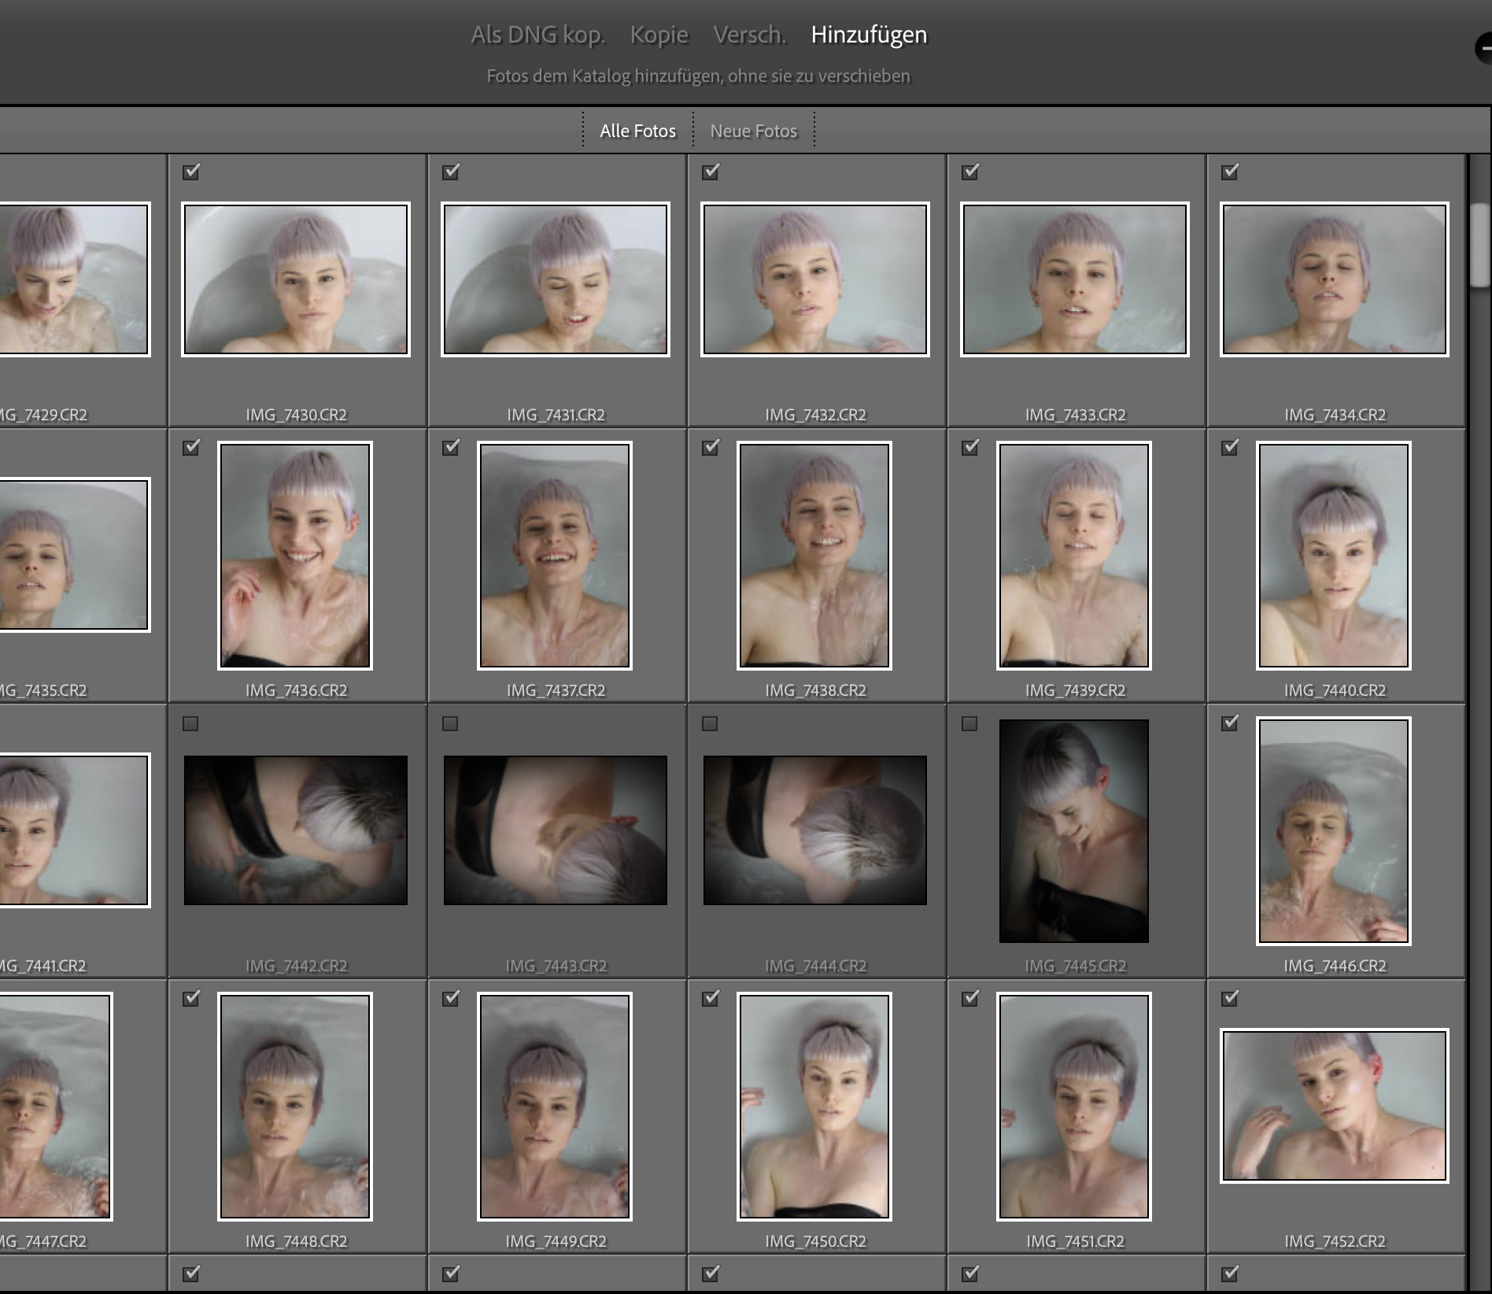Check the empty box for IMG_7442.CR2

click(190, 723)
